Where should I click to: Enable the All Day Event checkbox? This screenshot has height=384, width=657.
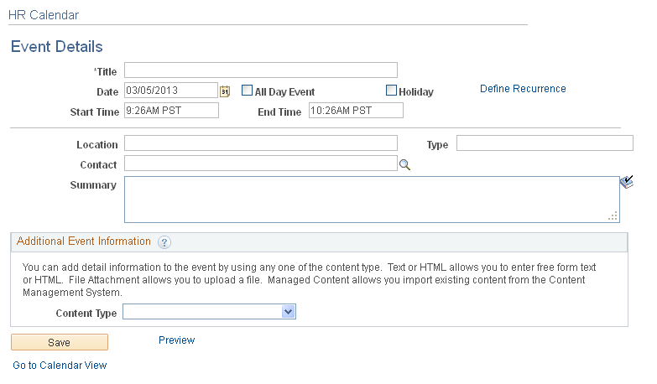tap(248, 91)
